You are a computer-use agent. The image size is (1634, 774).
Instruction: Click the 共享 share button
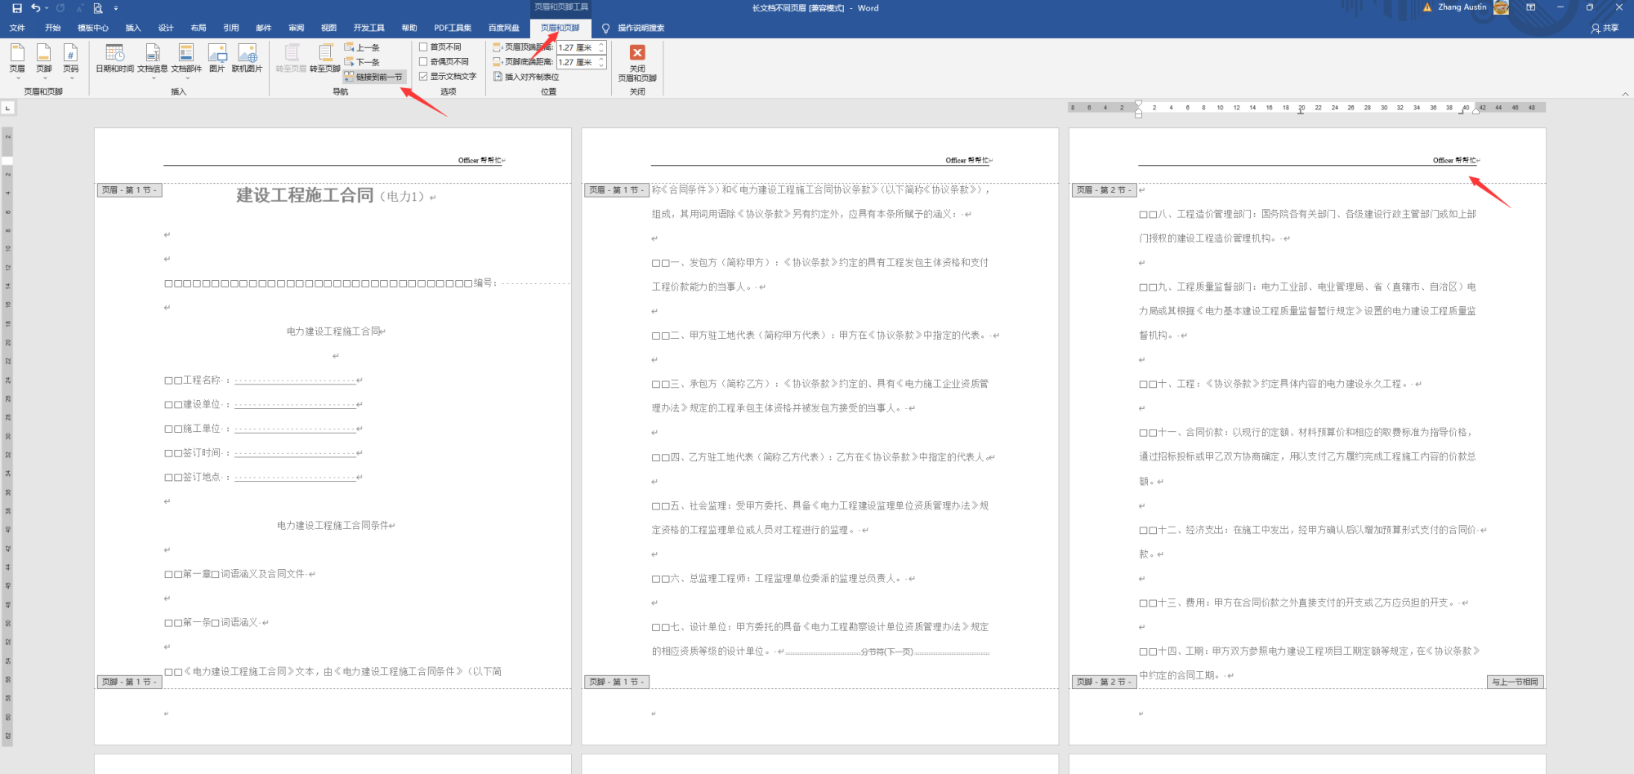1605,28
